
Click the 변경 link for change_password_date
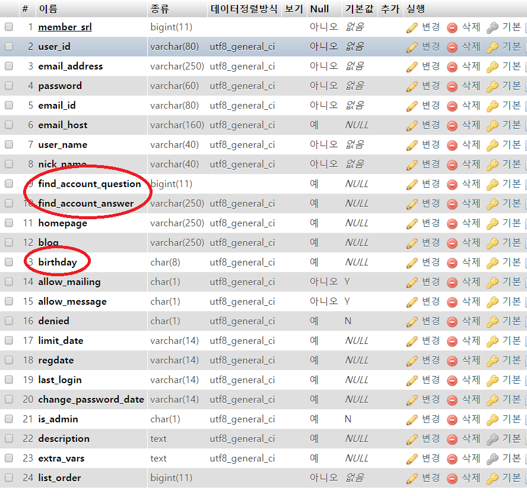(431, 399)
